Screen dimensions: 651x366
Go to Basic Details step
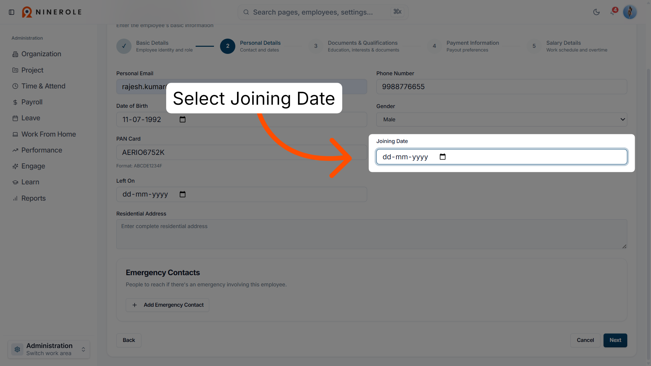point(155,46)
